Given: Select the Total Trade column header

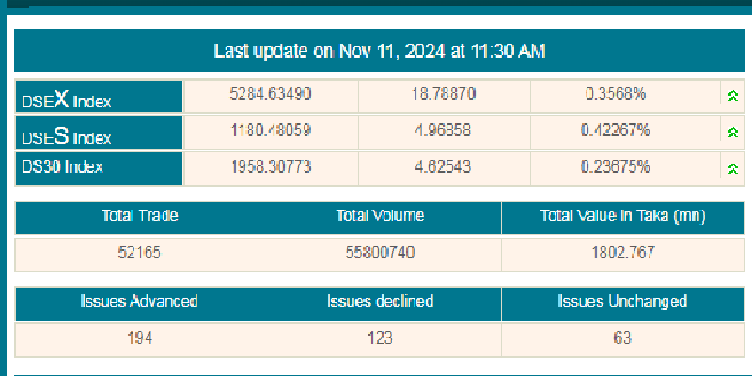Looking at the screenshot, I should 139,216.
